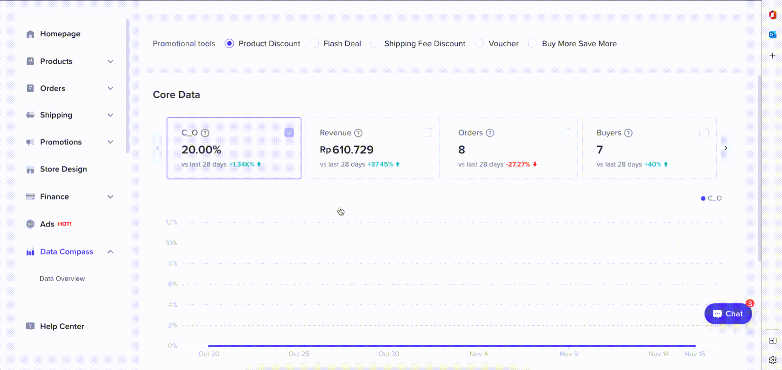Click the help icon next to C_O
The width and height of the screenshot is (782, 370).
[x=205, y=133]
